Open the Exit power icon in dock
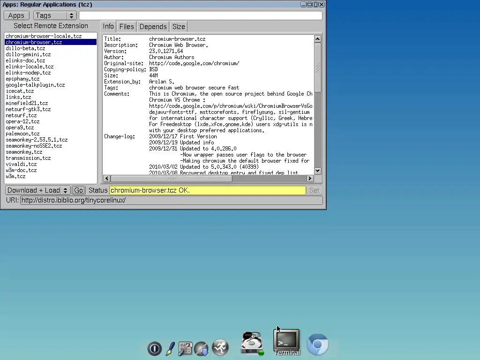Image resolution: width=480 pixels, height=360 pixels. tap(155, 348)
